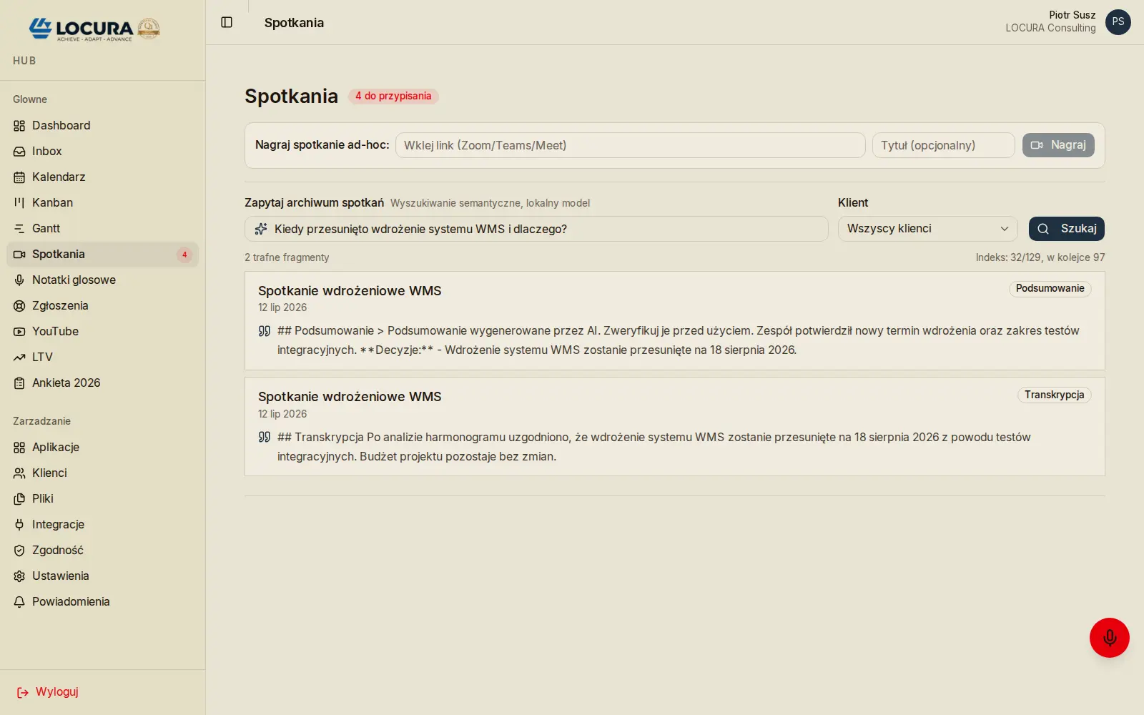1144x715 pixels.
Task: Click the PS user avatar
Action: tap(1118, 22)
